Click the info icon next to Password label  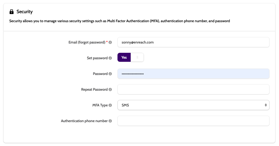110,74
